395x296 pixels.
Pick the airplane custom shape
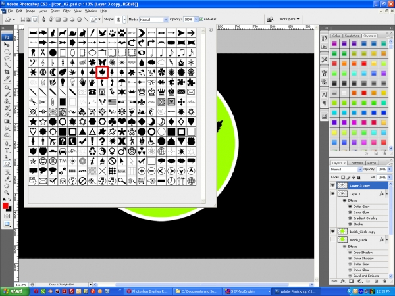tap(53, 141)
